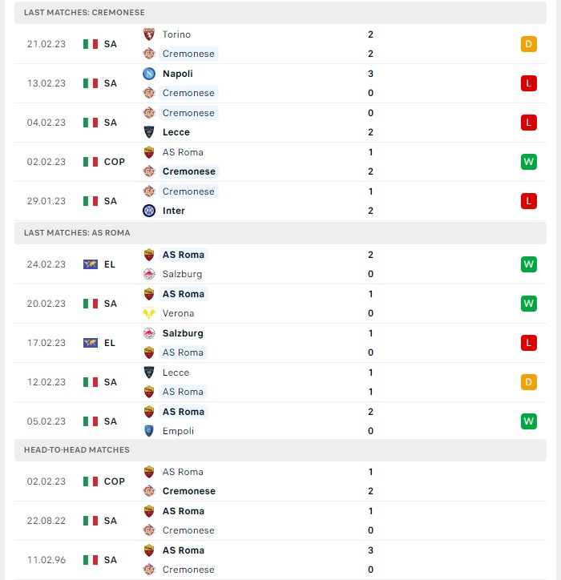
Task: Click the loss badge for Napoli match
Action: pyautogui.click(x=528, y=83)
